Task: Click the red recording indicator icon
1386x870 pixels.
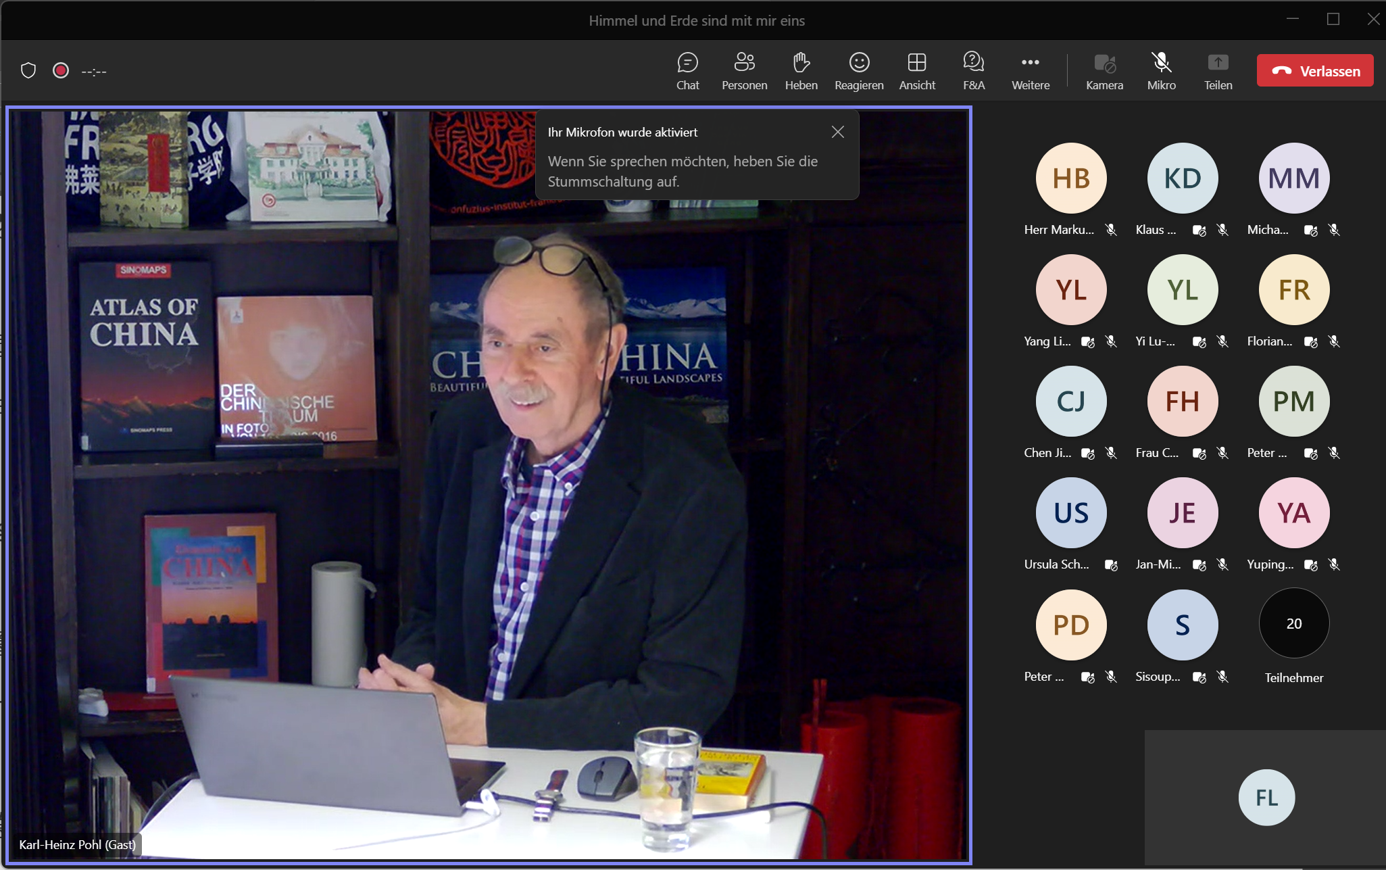Action: coord(61,70)
